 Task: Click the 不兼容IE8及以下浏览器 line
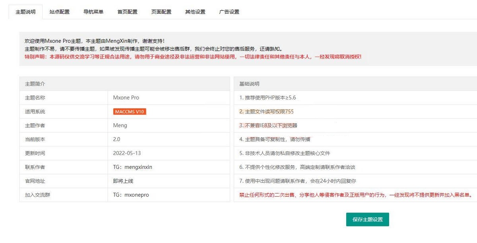268,125
